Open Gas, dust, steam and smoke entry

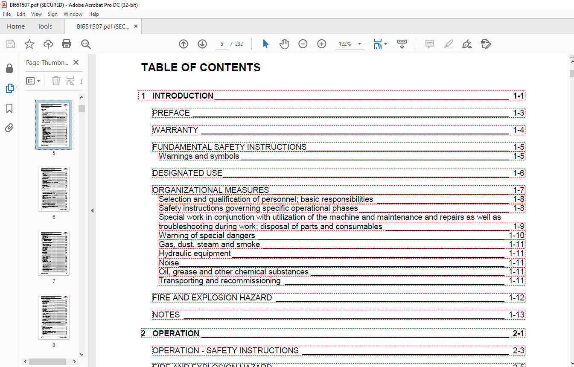click(x=342, y=245)
